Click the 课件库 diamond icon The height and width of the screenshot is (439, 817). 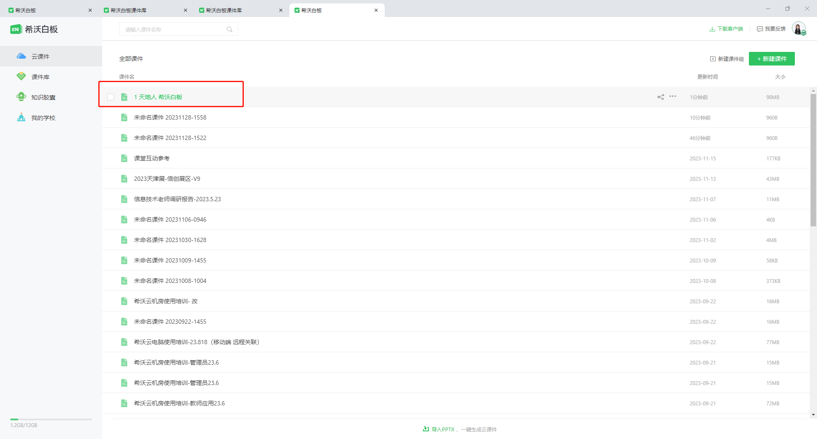tap(21, 77)
